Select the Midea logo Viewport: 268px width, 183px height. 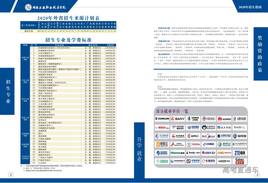click(208, 136)
